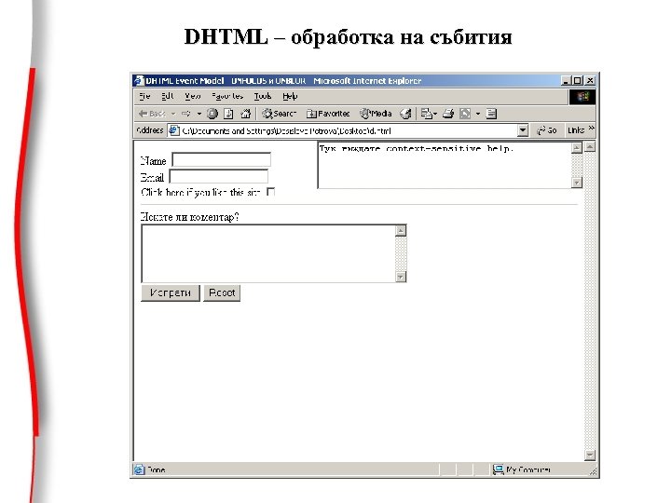
Task: Open the address bar dropdown arrow
Action: [523, 130]
